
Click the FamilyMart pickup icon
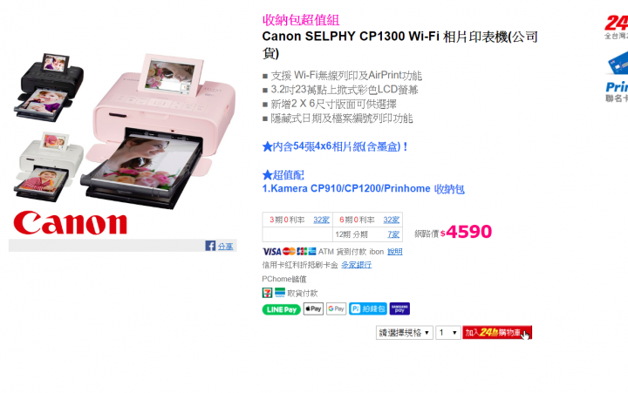click(280, 293)
